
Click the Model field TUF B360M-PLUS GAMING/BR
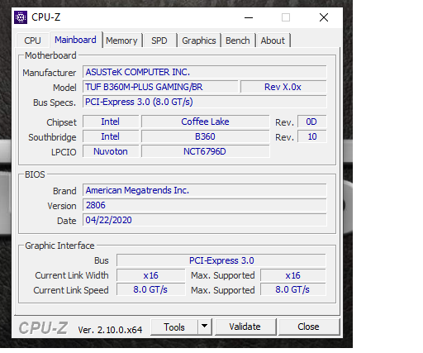click(x=160, y=87)
